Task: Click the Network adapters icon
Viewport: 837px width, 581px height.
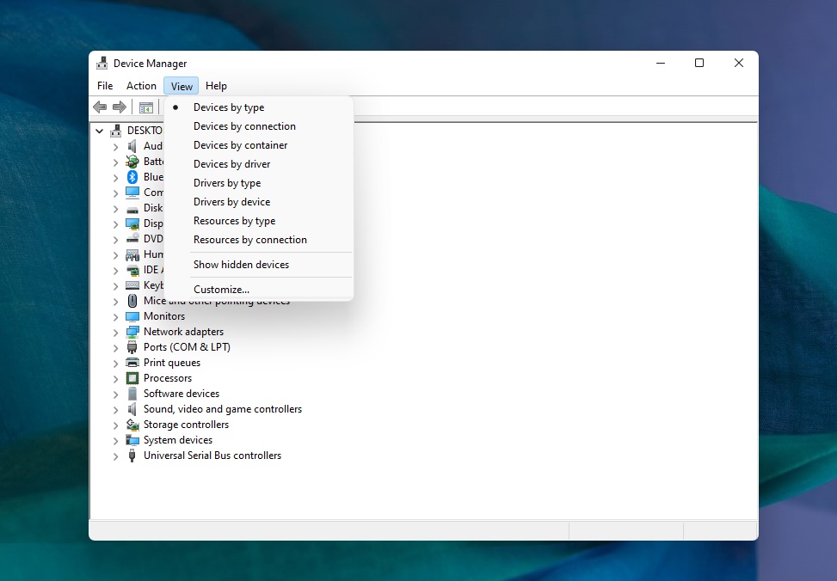Action: coord(132,332)
